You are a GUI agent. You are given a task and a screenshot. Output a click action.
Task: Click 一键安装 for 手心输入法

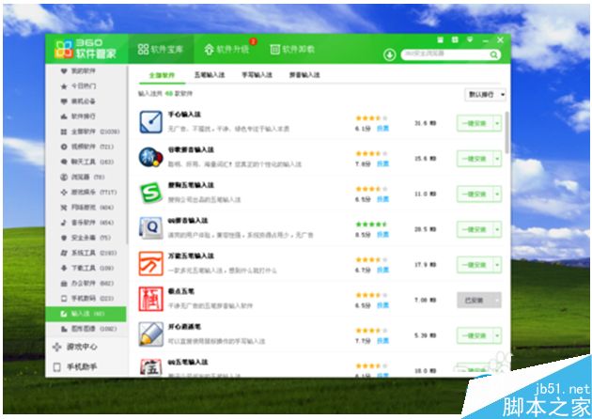475,123
